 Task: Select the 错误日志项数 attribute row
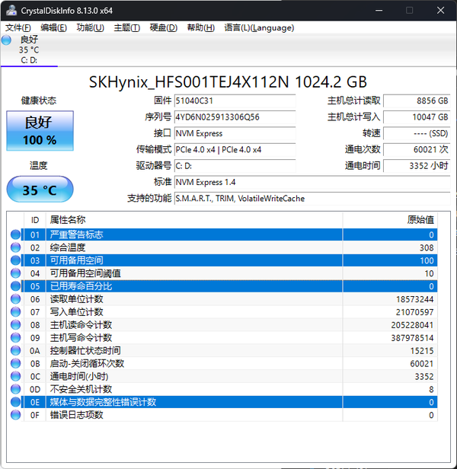231,414
